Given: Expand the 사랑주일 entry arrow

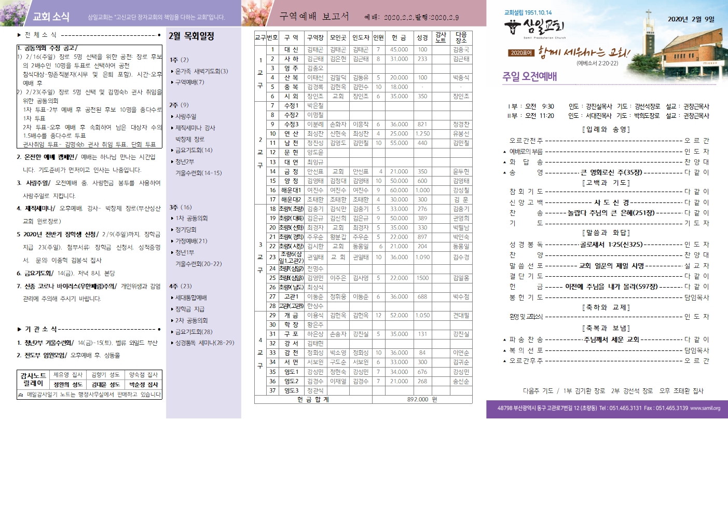Looking at the screenshot, I should pyautogui.click(x=171, y=117).
